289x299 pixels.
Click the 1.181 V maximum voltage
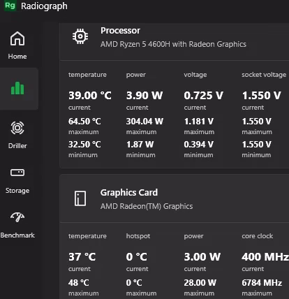[x=199, y=122]
